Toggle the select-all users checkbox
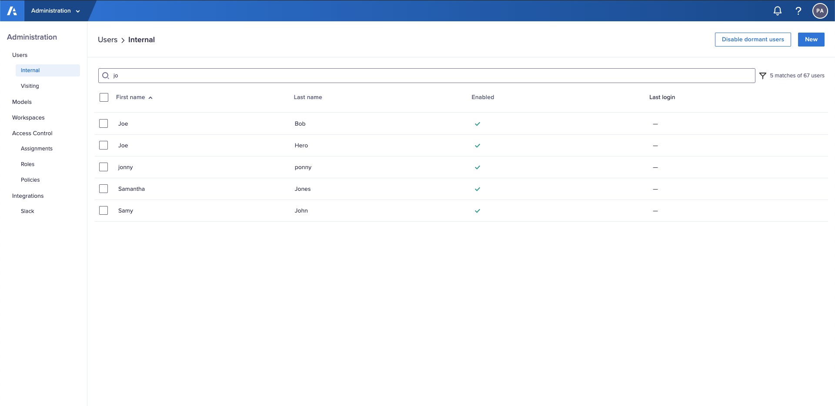 point(104,97)
